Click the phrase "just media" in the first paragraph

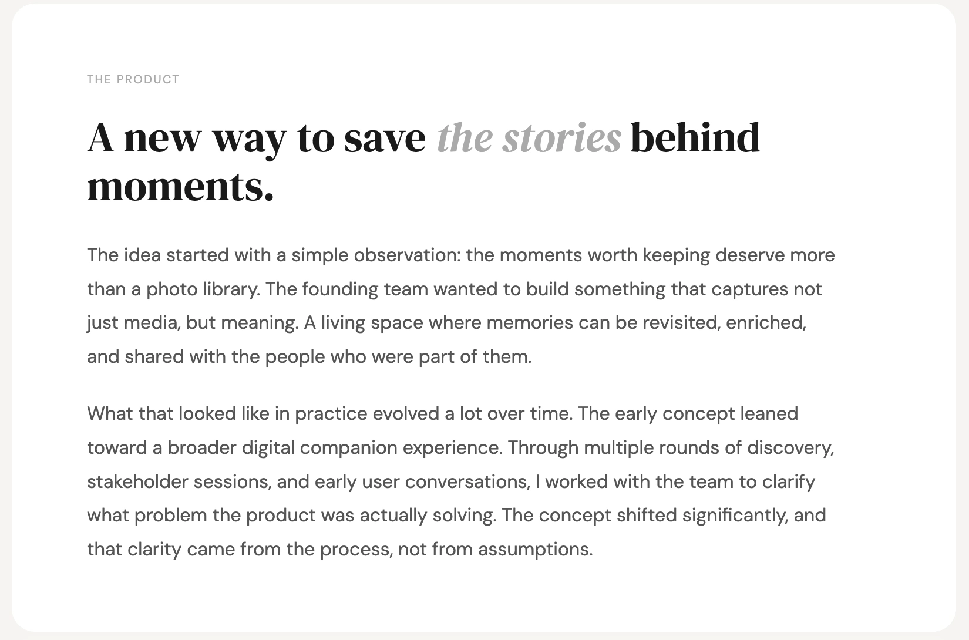pyautogui.click(x=133, y=323)
